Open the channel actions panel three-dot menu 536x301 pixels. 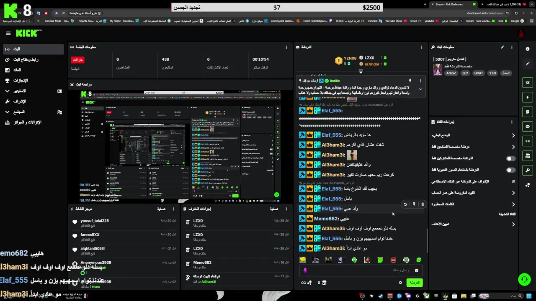click(x=512, y=122)
